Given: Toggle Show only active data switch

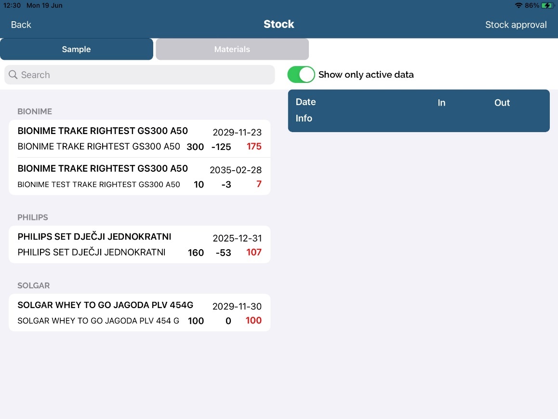Looking at the screenshot, I should pyautogui.click(x=301, y=75).
